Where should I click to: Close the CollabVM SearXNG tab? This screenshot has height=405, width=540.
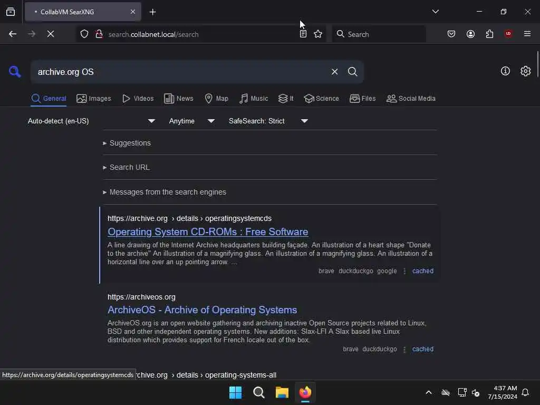click(133, 12)
